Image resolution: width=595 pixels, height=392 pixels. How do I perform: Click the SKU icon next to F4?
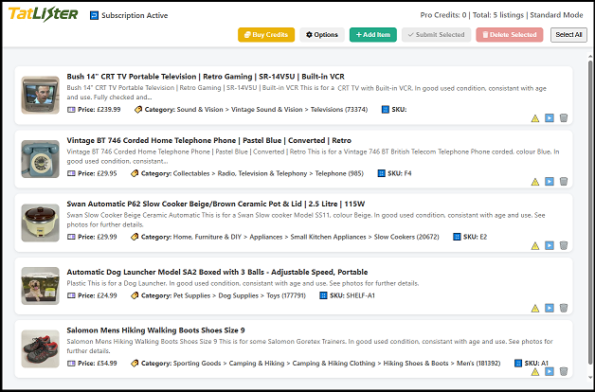point(382,173)
